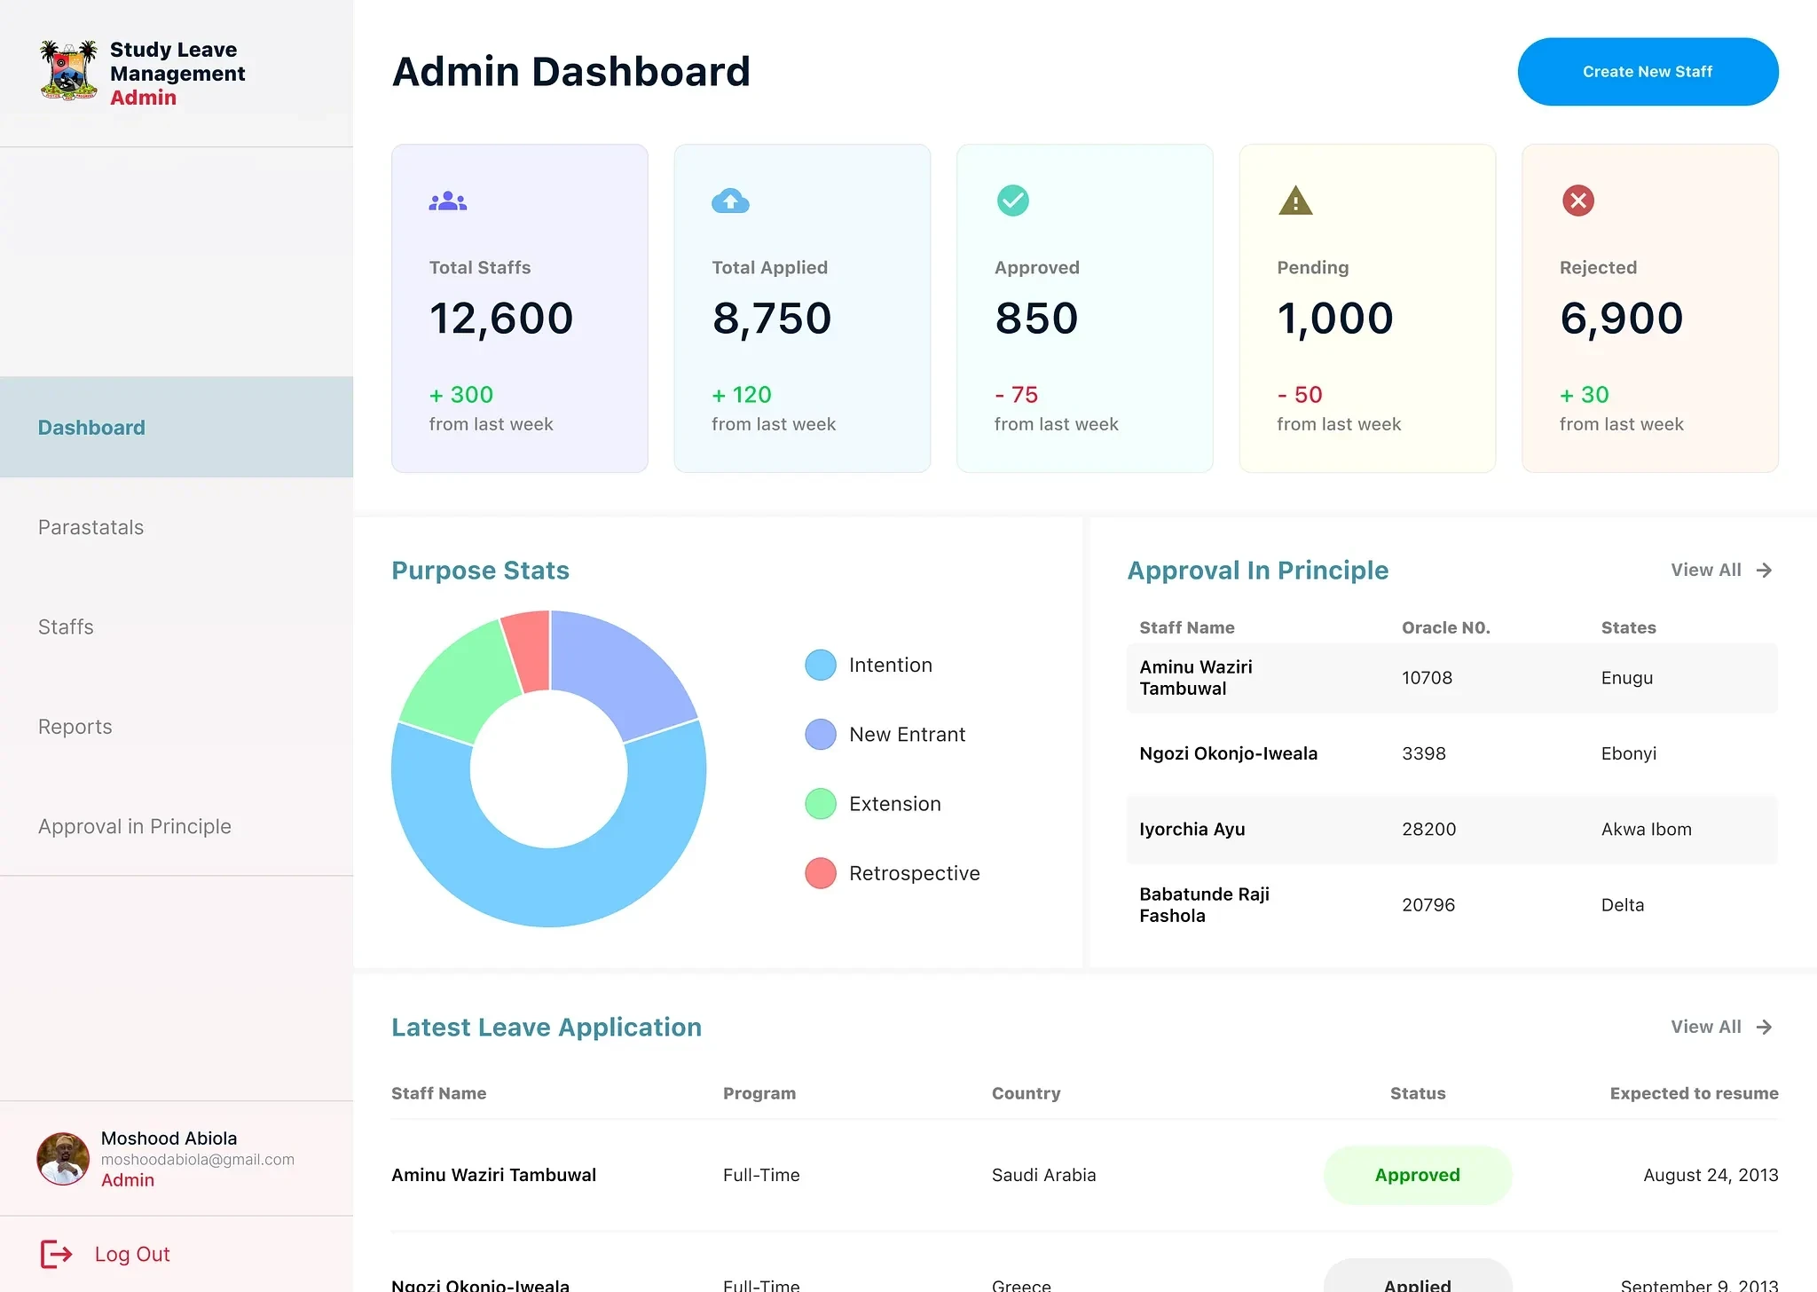Click the Pending warning triangle icon

pyautogui.click(x=1295, y=201)
